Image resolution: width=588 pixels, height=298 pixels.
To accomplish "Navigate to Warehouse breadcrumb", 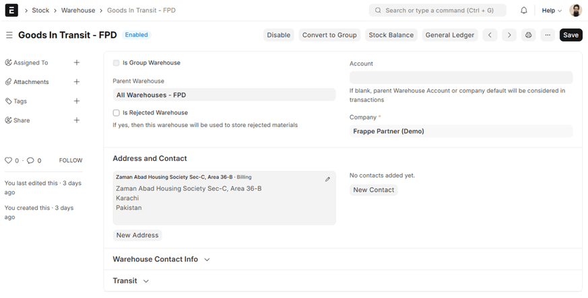I will (x=78, y=11).
